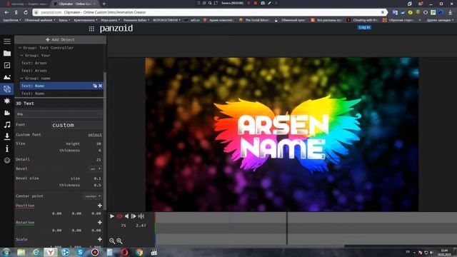Click the Custom font select link

click(95, 135)
